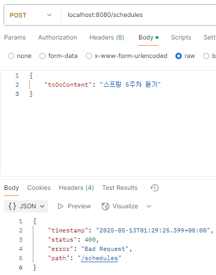
Task: Switch to the Test Results tab
Action: pos(120,188)
